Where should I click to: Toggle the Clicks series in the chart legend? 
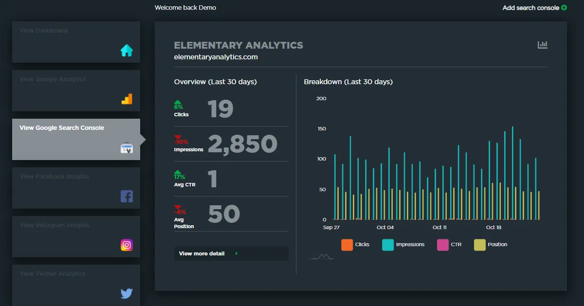pos(356,244)
